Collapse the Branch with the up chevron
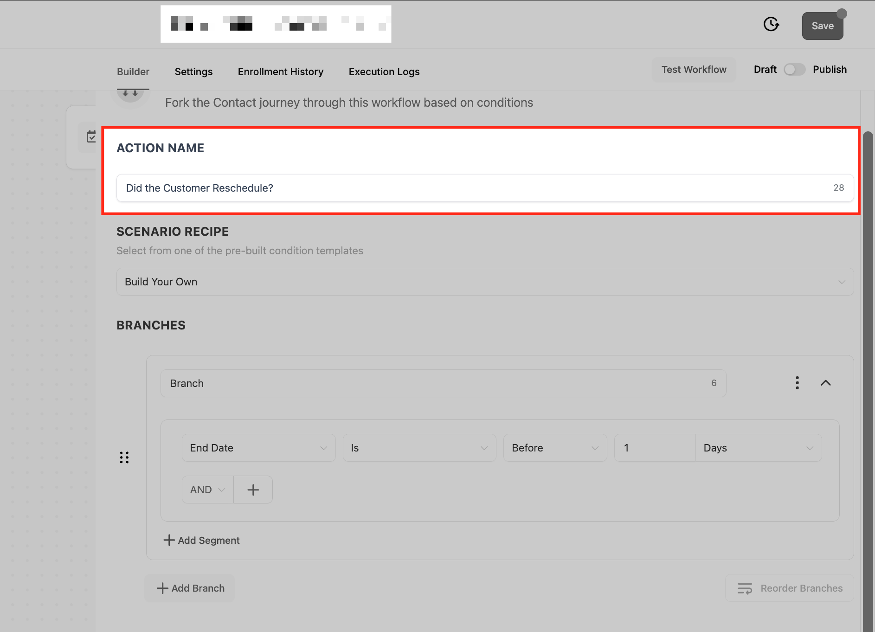The image size is (875, 632). pos(825,383)
